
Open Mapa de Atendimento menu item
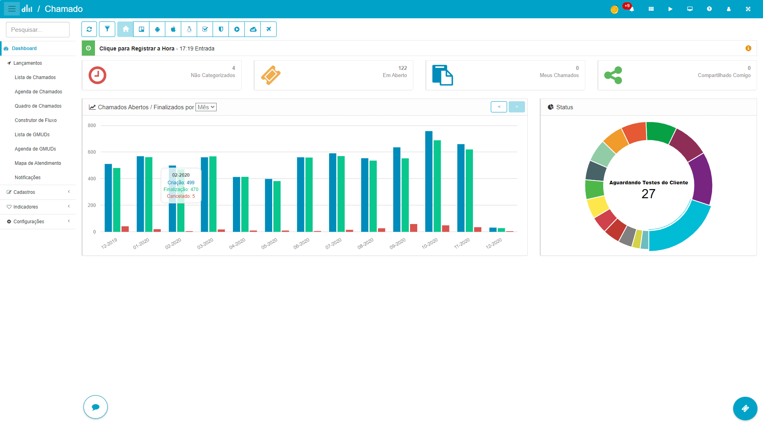click(38, 163)
